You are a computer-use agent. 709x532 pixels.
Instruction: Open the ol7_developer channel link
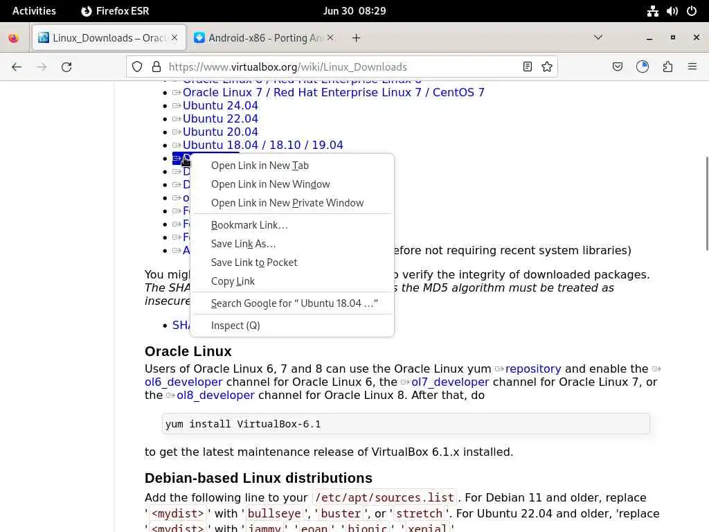click(x=450, y=382)
